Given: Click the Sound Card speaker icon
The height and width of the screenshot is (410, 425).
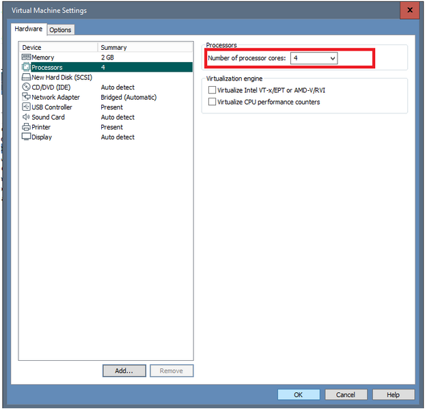Looking at the screenshot, I should [26, 117].
